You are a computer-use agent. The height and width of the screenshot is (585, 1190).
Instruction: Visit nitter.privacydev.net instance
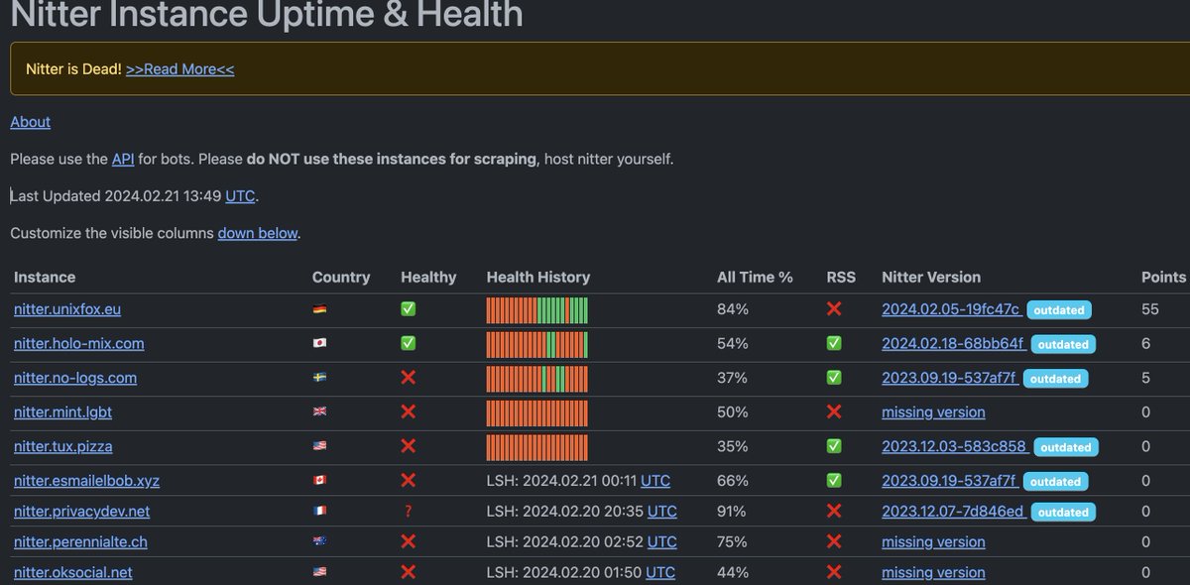pos(82,512)
